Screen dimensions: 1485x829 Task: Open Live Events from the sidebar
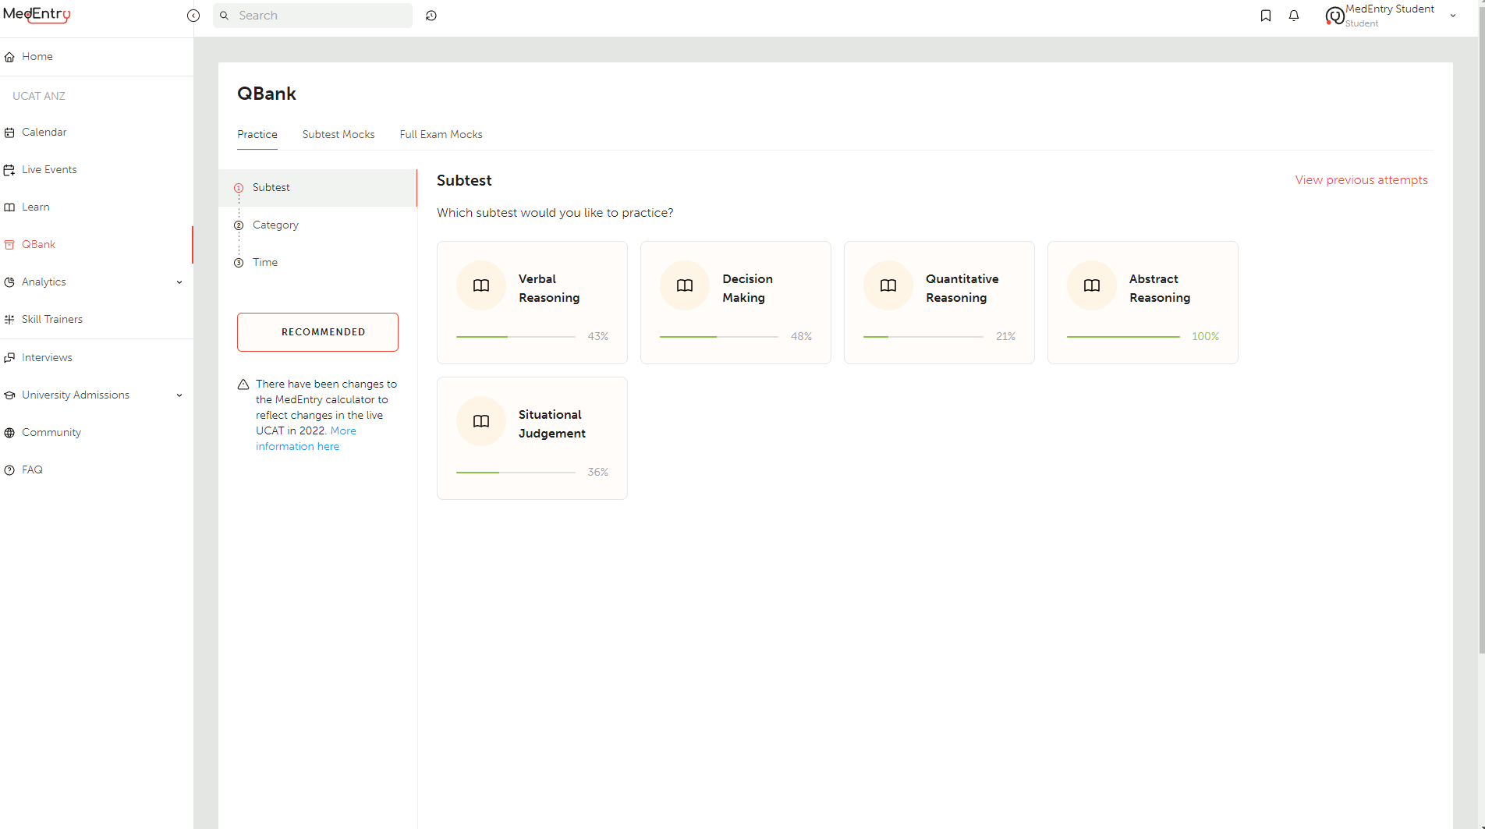[49, 169]
